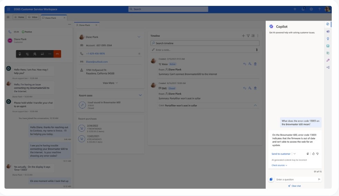Open email link Diane@outlook.com

[97, 62]
